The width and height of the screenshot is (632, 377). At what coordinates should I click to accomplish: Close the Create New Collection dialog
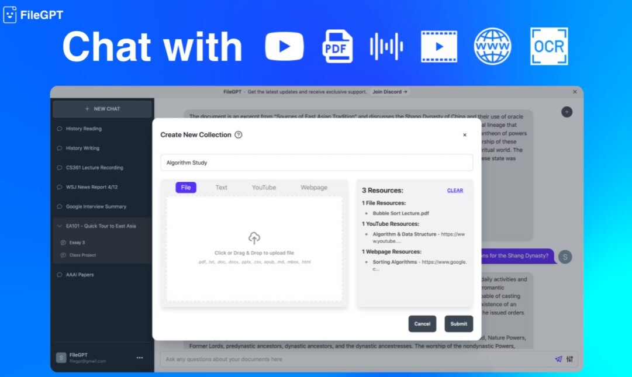click(465, 135)
